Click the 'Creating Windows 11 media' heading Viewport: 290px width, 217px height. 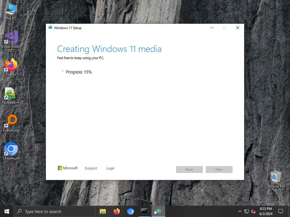click(109, 49)
